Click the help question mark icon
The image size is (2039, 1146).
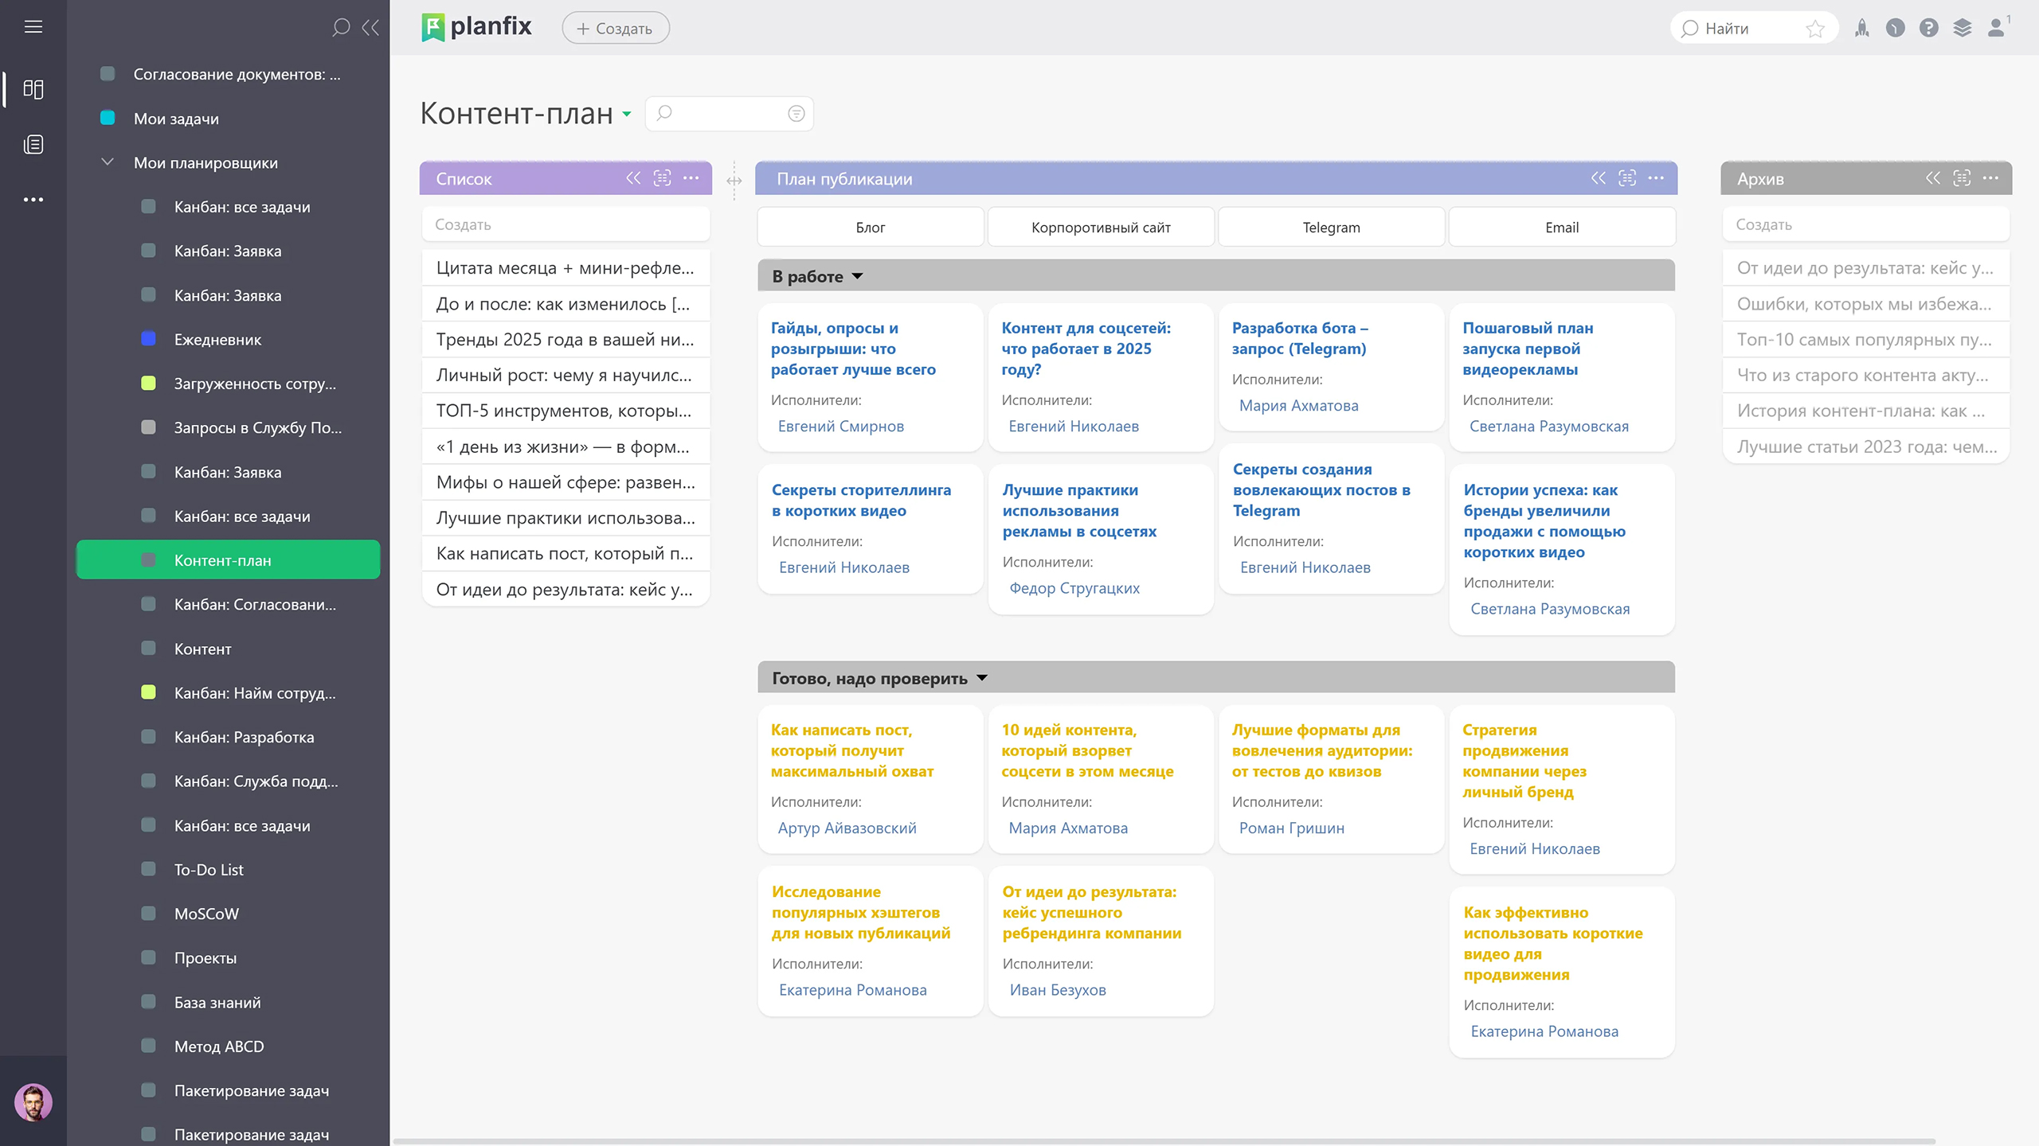coord(1928,29)
